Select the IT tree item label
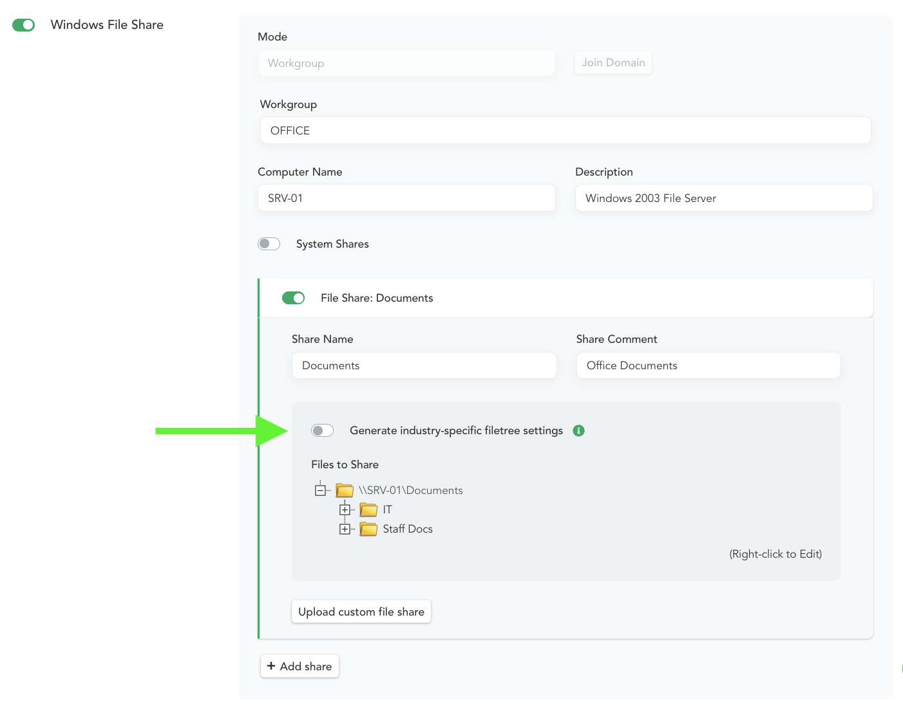 pyautogui.click(x=387, y=509)
